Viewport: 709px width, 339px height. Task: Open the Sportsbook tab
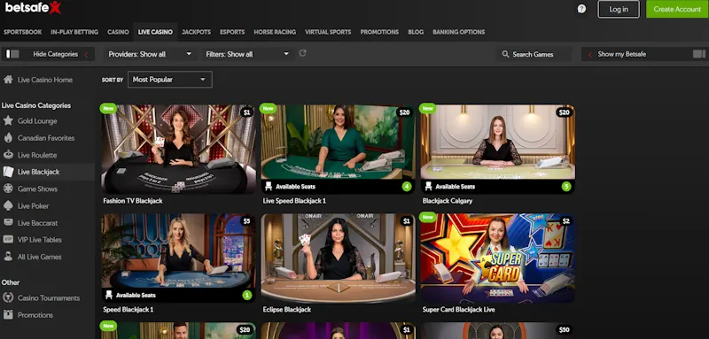pos(23,32)
